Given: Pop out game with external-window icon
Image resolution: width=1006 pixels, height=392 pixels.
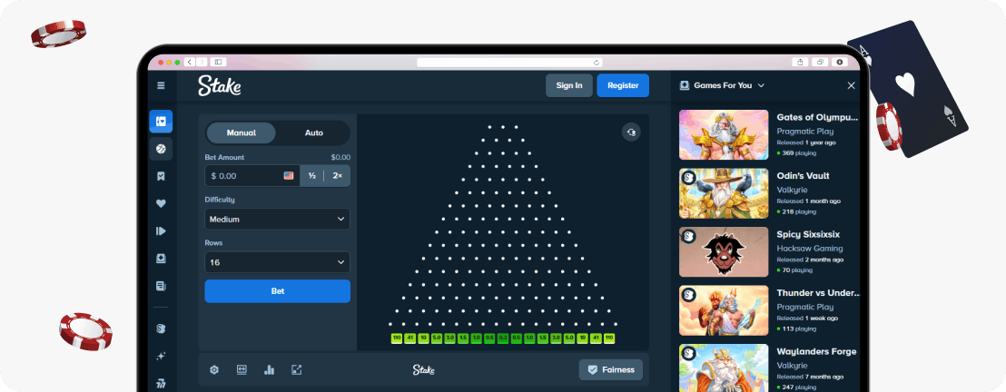Looking at the screenshot, I should pyautogui.click(x=296, y=369).
